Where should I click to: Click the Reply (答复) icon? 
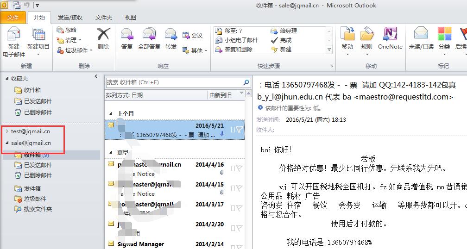coord(126,35)
